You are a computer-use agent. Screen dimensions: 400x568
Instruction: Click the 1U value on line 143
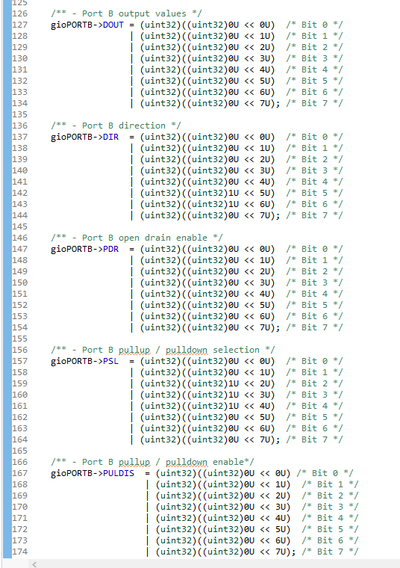pos(234,204)
